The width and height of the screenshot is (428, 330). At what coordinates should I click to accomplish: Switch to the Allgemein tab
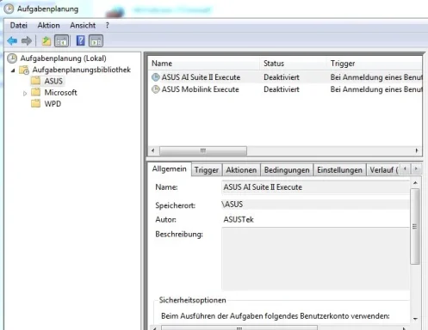(169, 169)
